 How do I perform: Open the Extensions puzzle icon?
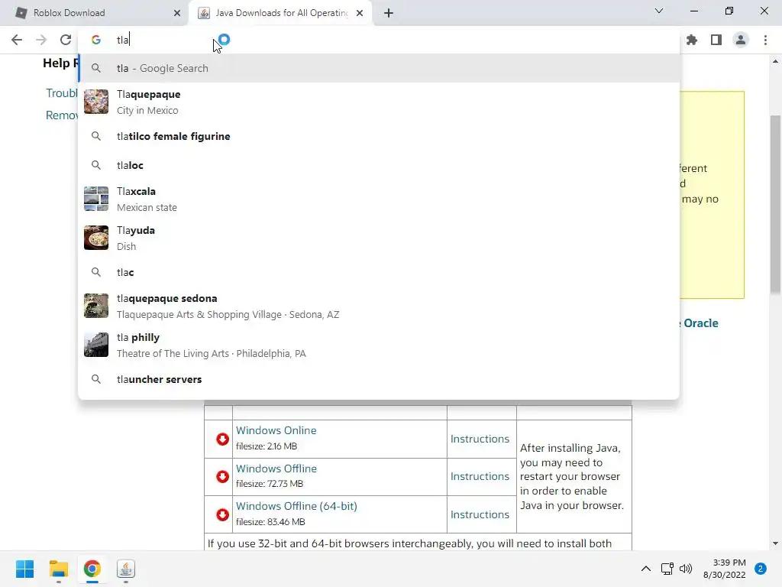coord(692,40)
